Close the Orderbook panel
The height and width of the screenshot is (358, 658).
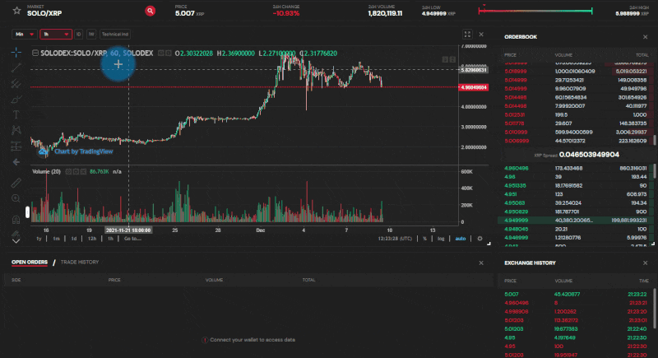645,37
